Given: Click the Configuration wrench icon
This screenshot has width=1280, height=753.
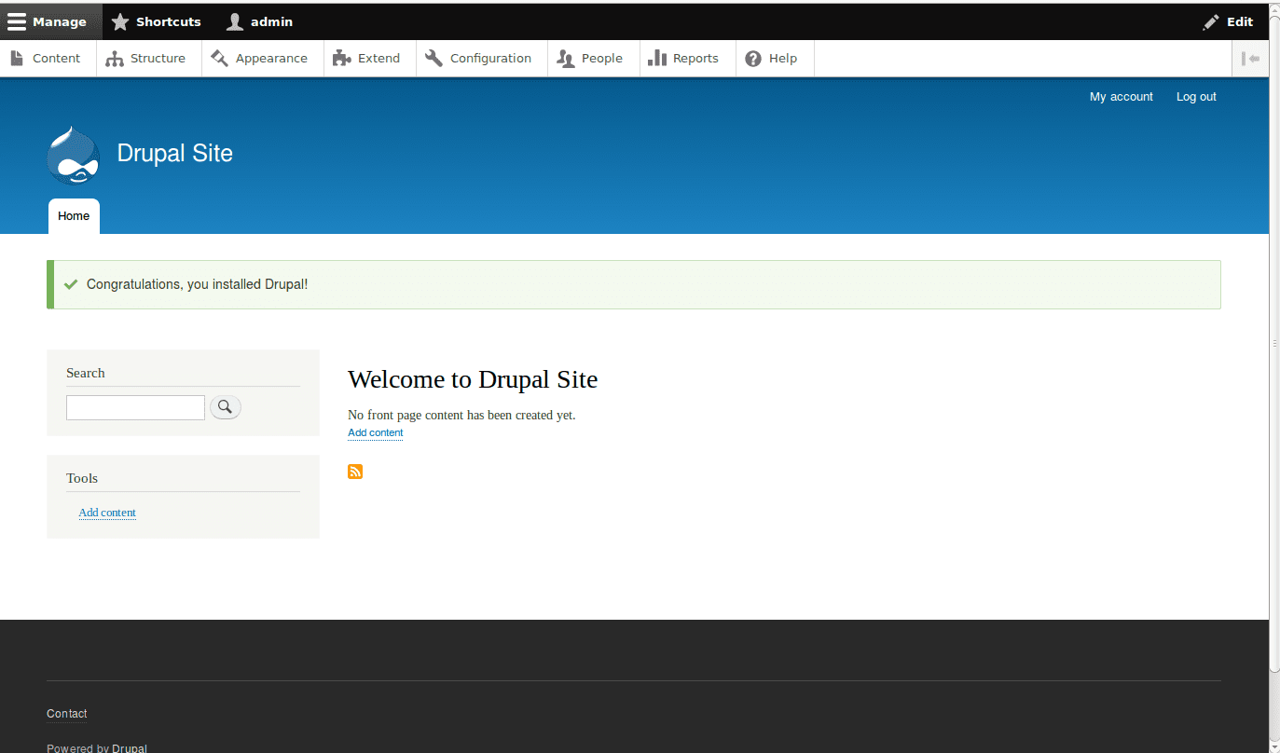Looking at the screenshot, I should pos(433,58).
